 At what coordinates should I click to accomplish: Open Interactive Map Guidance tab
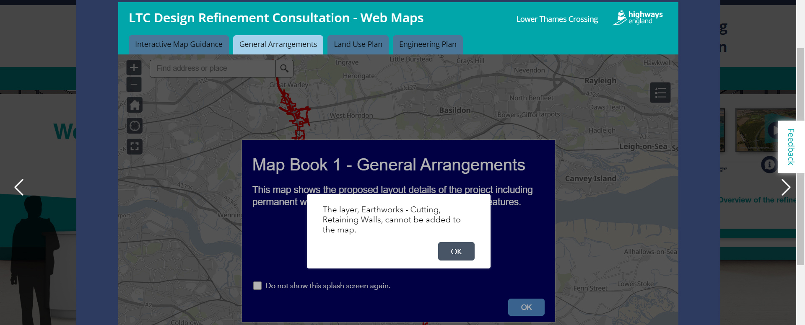(x=179, y=44)
